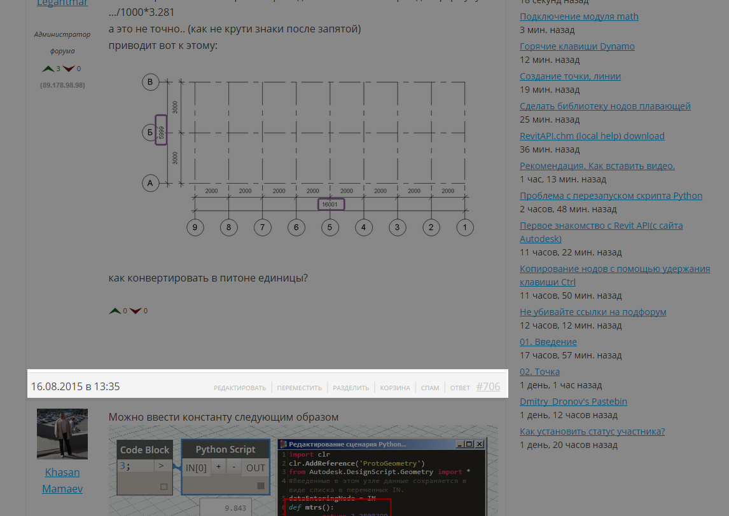Click the РЕДАКТИРОВАТЬ link on post #706
Screen dimensions: 729x516
tap(240, 388)
